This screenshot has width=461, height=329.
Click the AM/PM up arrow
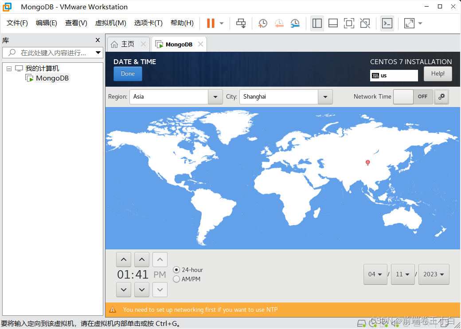click(160, 260)
